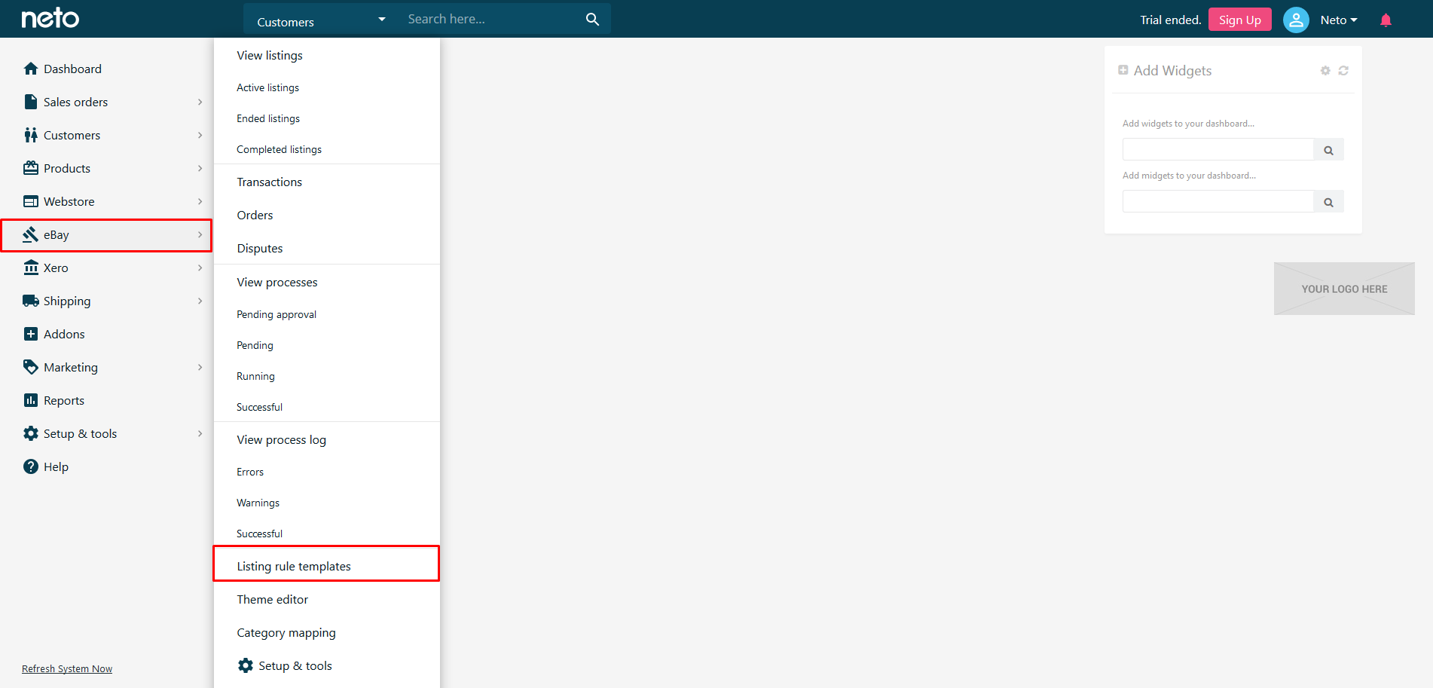Viewport: 1433px width, 688px height.
Task: Expand the Xero chevron
Action: coord(200,268)
